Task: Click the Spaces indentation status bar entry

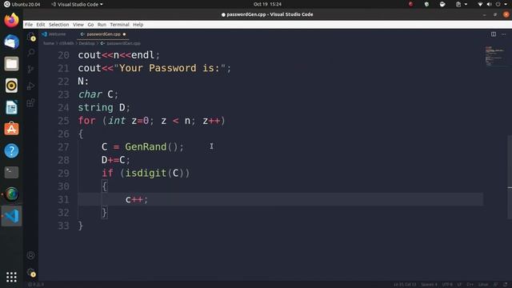Action: tap(429, 285)
